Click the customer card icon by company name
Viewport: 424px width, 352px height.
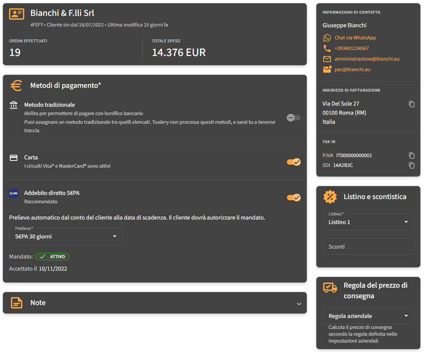[17, 14]
